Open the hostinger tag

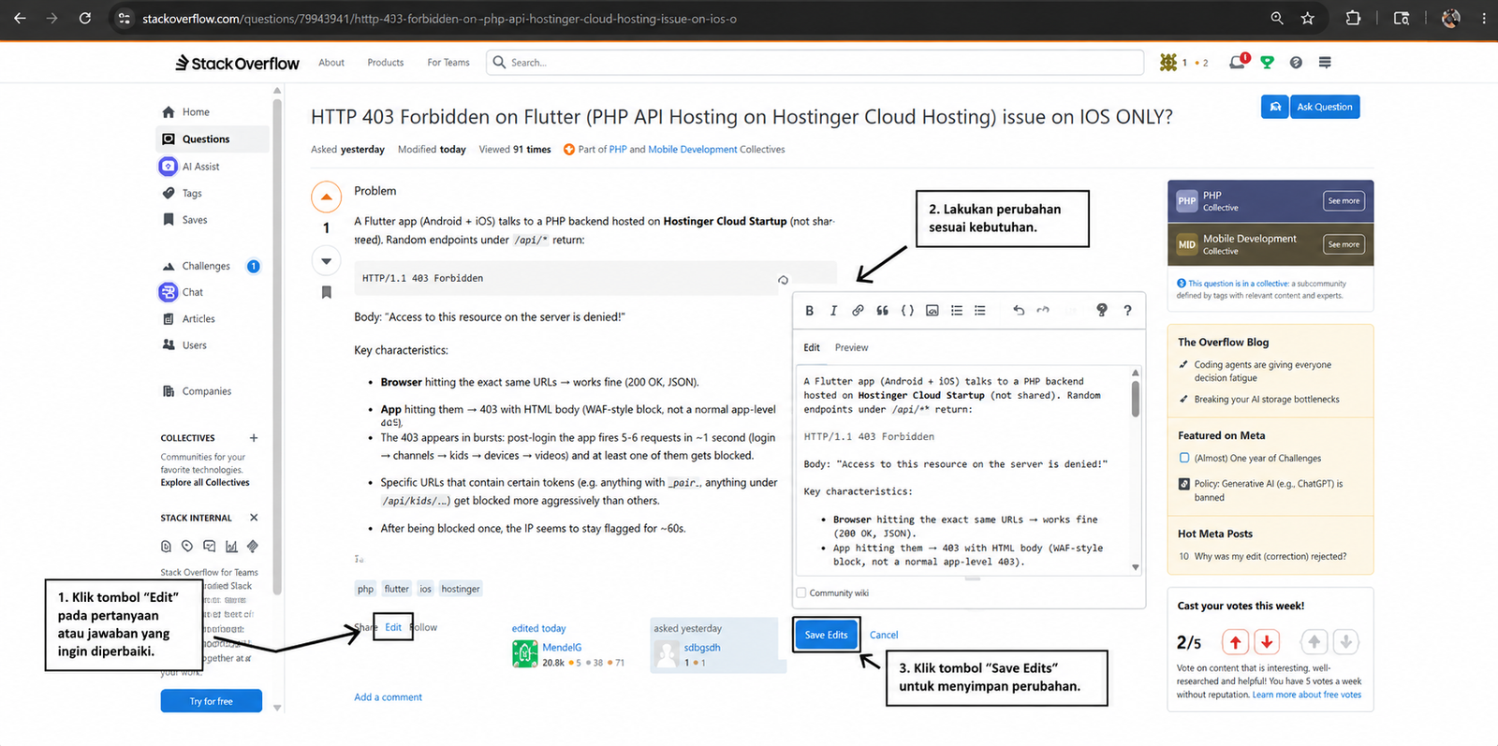point(461,589)
